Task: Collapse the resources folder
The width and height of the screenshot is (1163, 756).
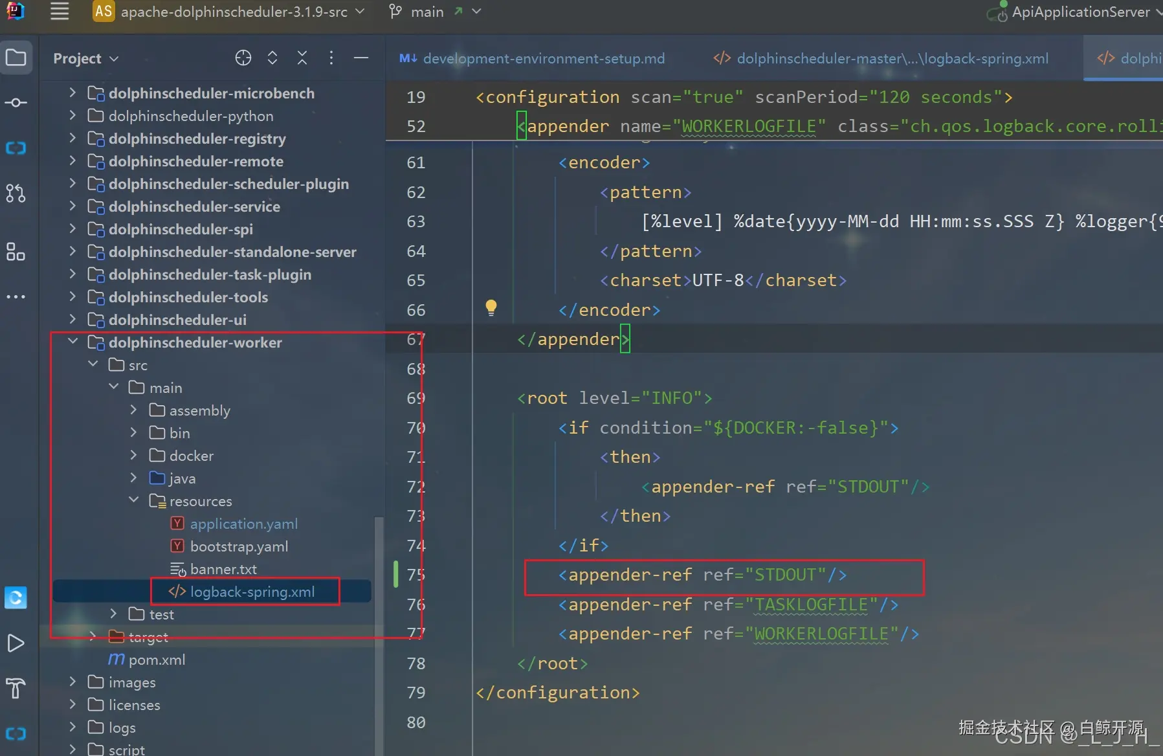Action: (x=134, y=500)
